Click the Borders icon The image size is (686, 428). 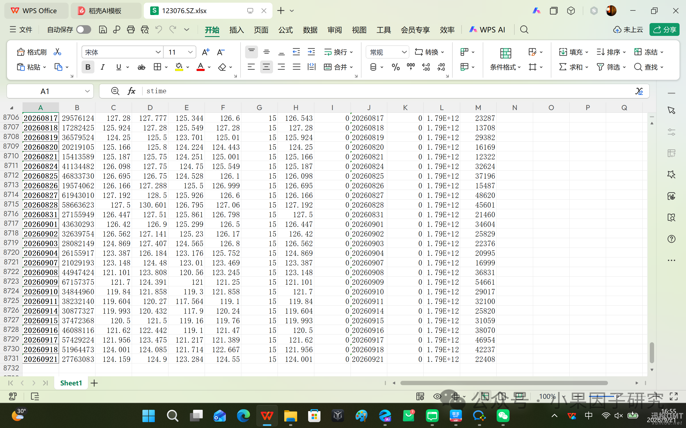(157, 67)
